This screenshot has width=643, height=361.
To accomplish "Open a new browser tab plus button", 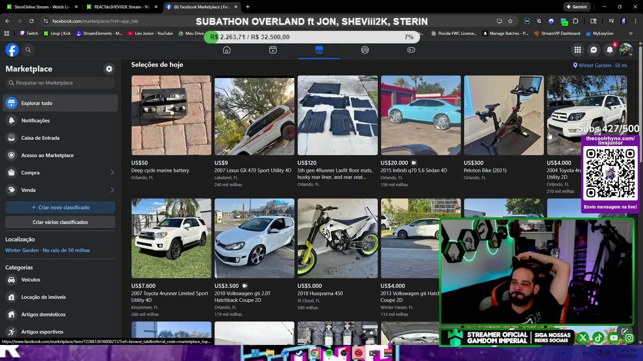I will pyautogui.click(x=248, y=7).
